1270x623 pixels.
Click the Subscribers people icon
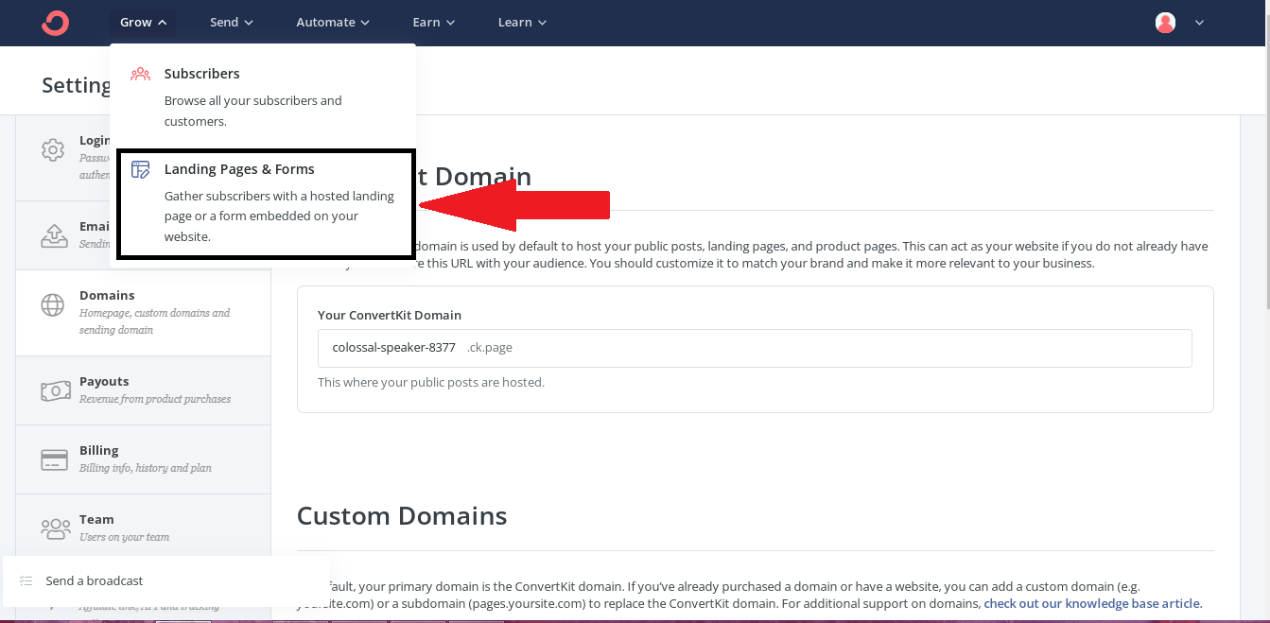[x=140, y=74]
